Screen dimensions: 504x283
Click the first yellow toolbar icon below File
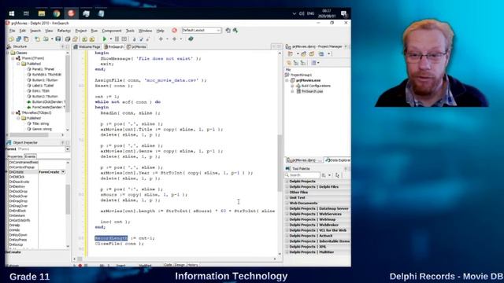point(11,39)
